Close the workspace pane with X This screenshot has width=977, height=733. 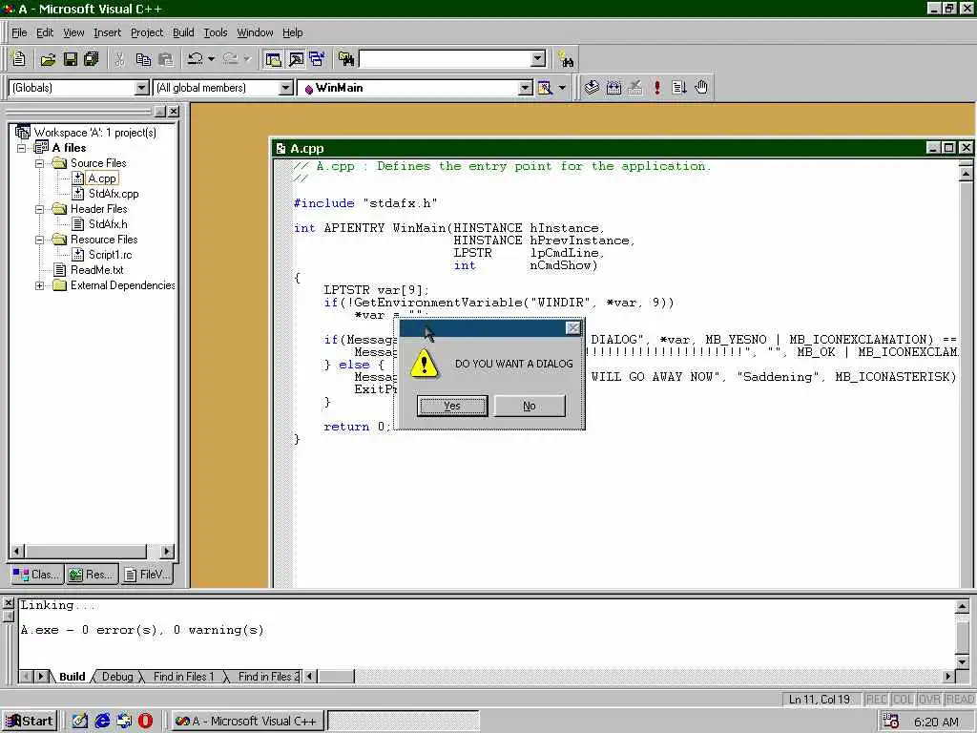[174, 112]
